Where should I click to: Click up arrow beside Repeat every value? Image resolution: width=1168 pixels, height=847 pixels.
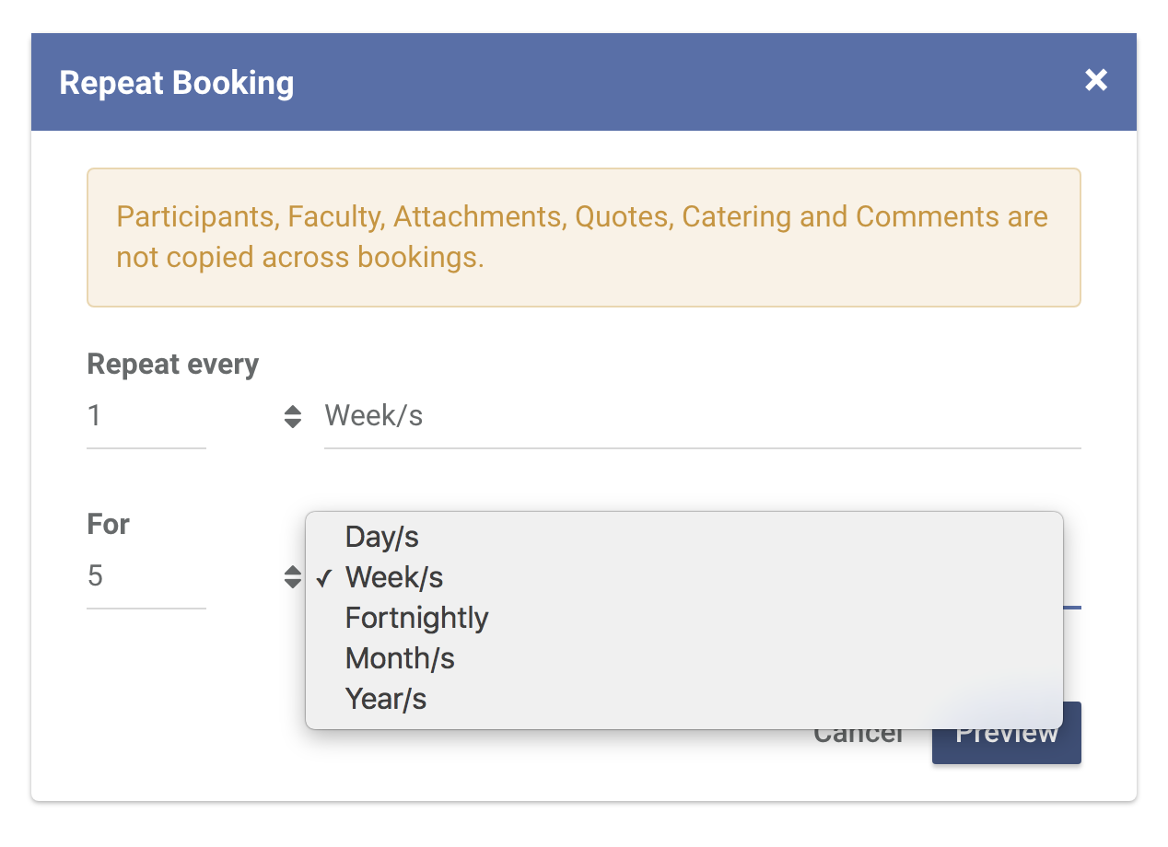tap(292, 410)
